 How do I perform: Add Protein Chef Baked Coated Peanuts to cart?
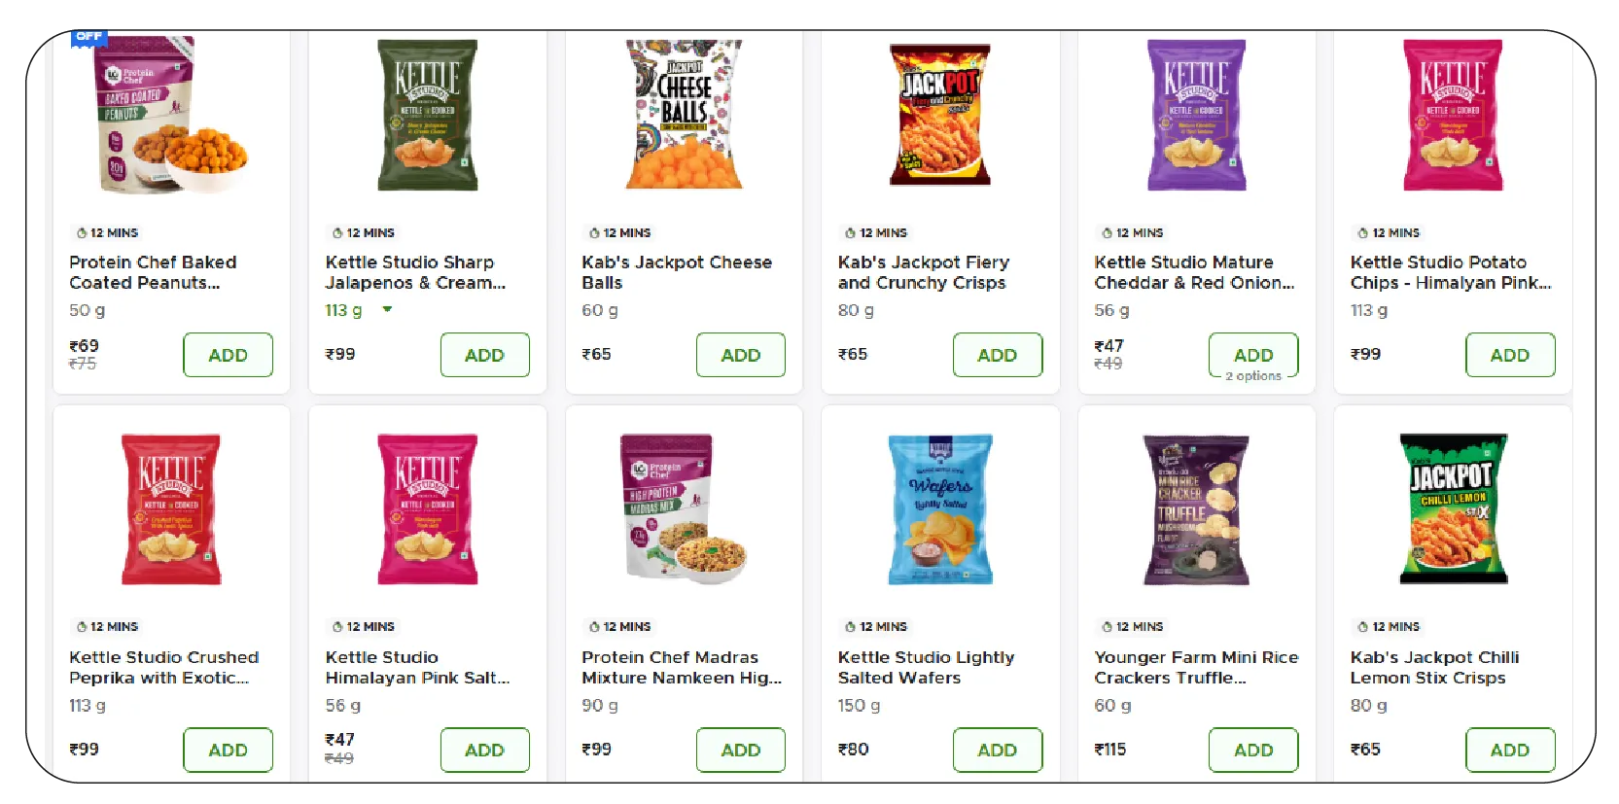[x=228, y=355]
